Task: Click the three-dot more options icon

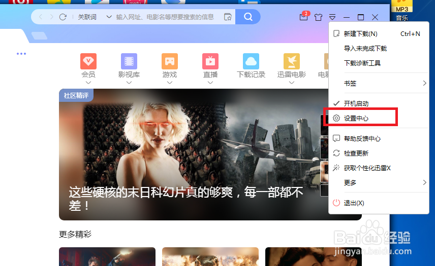Action: pyautogui.click(x=21, y=54)
